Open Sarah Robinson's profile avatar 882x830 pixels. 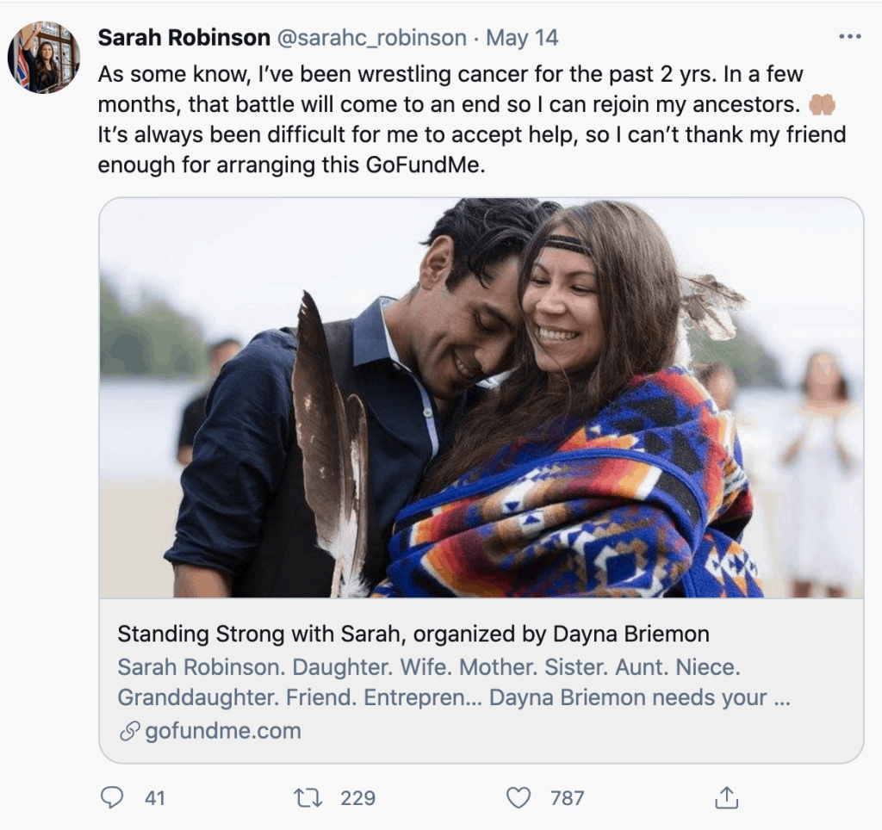point(44,58)
